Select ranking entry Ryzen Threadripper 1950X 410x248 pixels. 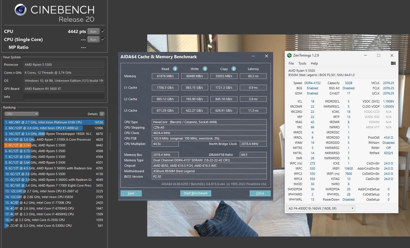point(54,134)
